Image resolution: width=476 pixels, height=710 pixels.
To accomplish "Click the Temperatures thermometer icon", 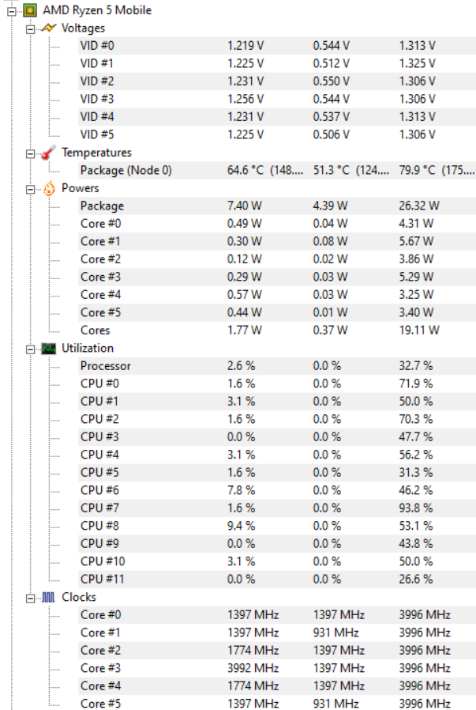I will [x=49, y=153].
